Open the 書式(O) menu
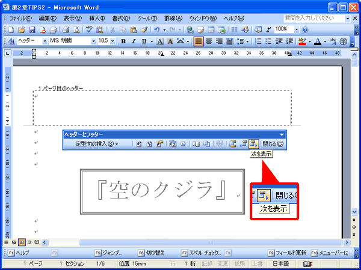 (121, 19)
